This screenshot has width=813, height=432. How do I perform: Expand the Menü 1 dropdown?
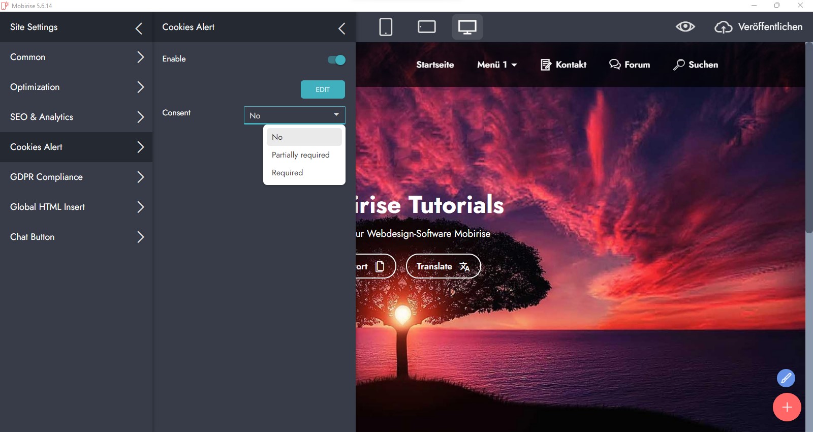(x=496, y=65)
